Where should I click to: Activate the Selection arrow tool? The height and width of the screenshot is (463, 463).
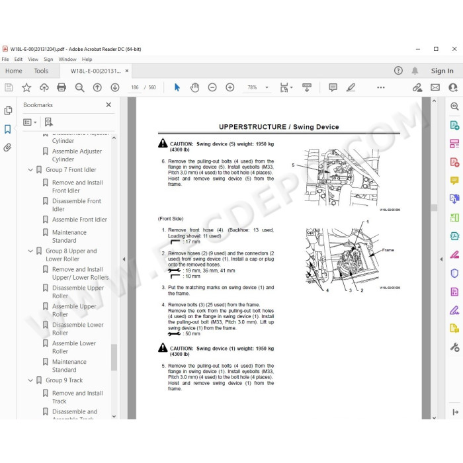click(177, 87)
